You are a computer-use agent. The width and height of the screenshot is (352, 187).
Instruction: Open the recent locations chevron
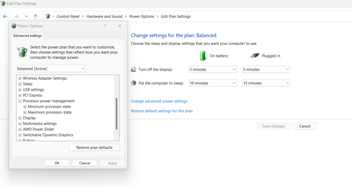(26, 16)
